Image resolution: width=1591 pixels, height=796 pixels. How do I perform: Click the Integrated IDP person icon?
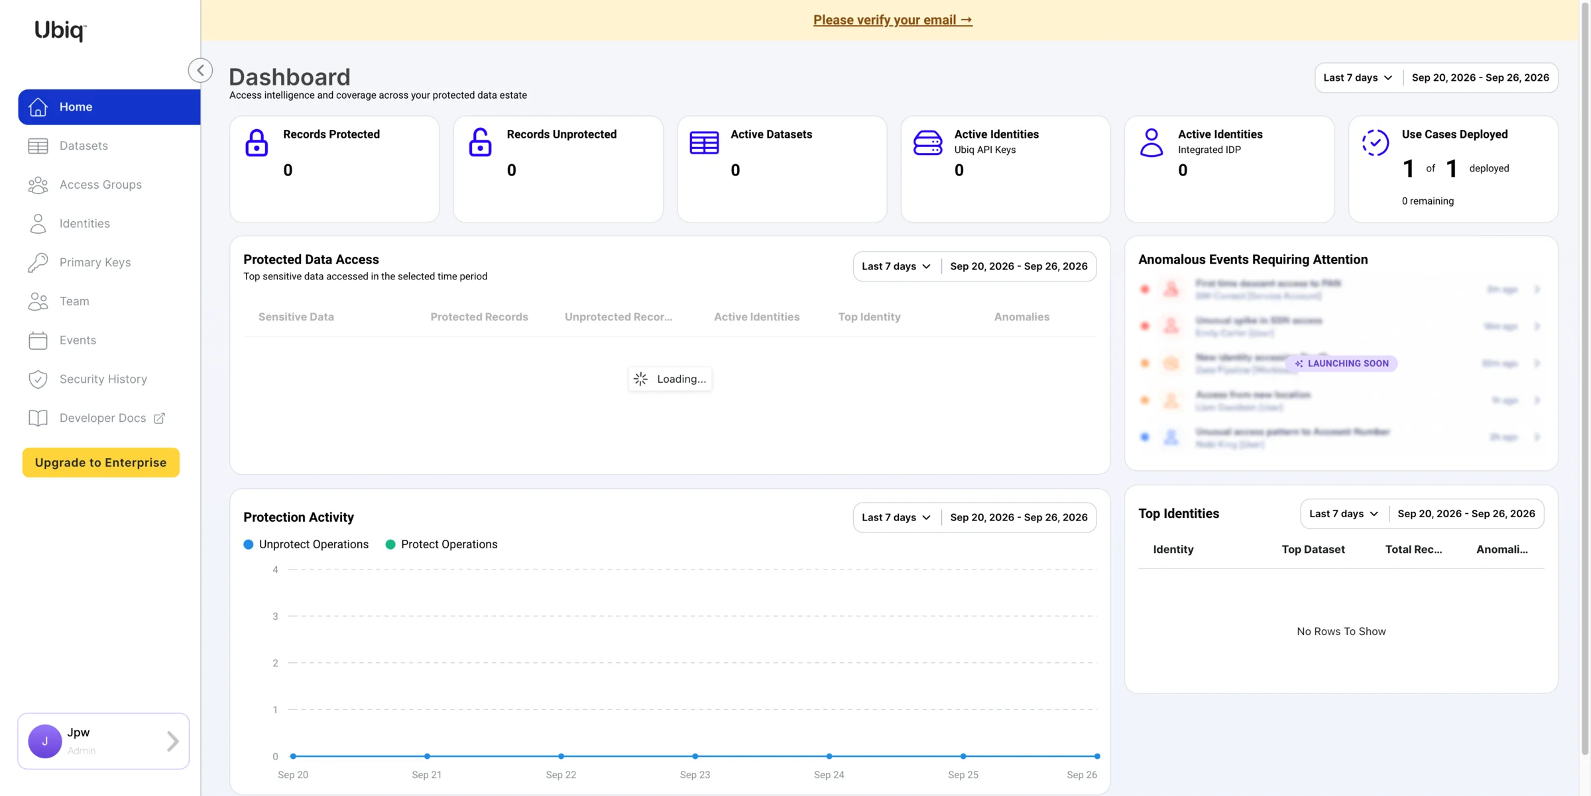(x=1151, y=142)
